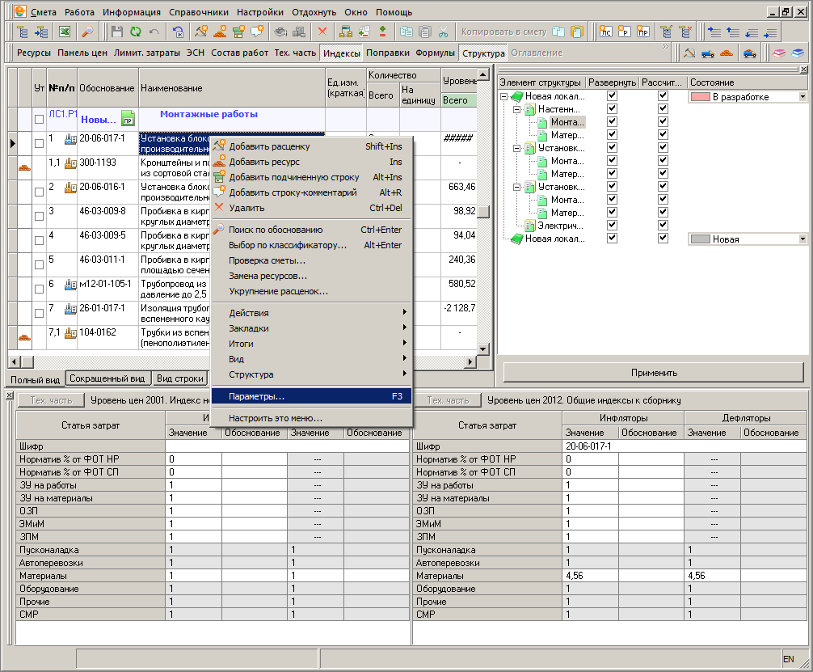
Task: Click the Р new section icon
Action: click(624, 32)
